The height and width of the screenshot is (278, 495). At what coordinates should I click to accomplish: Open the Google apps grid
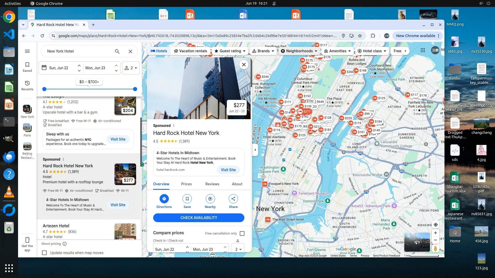(423, 50)
